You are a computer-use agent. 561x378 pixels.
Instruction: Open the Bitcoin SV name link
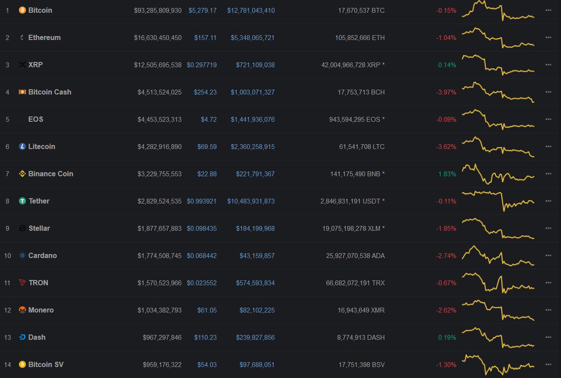[x=46, y=364]
